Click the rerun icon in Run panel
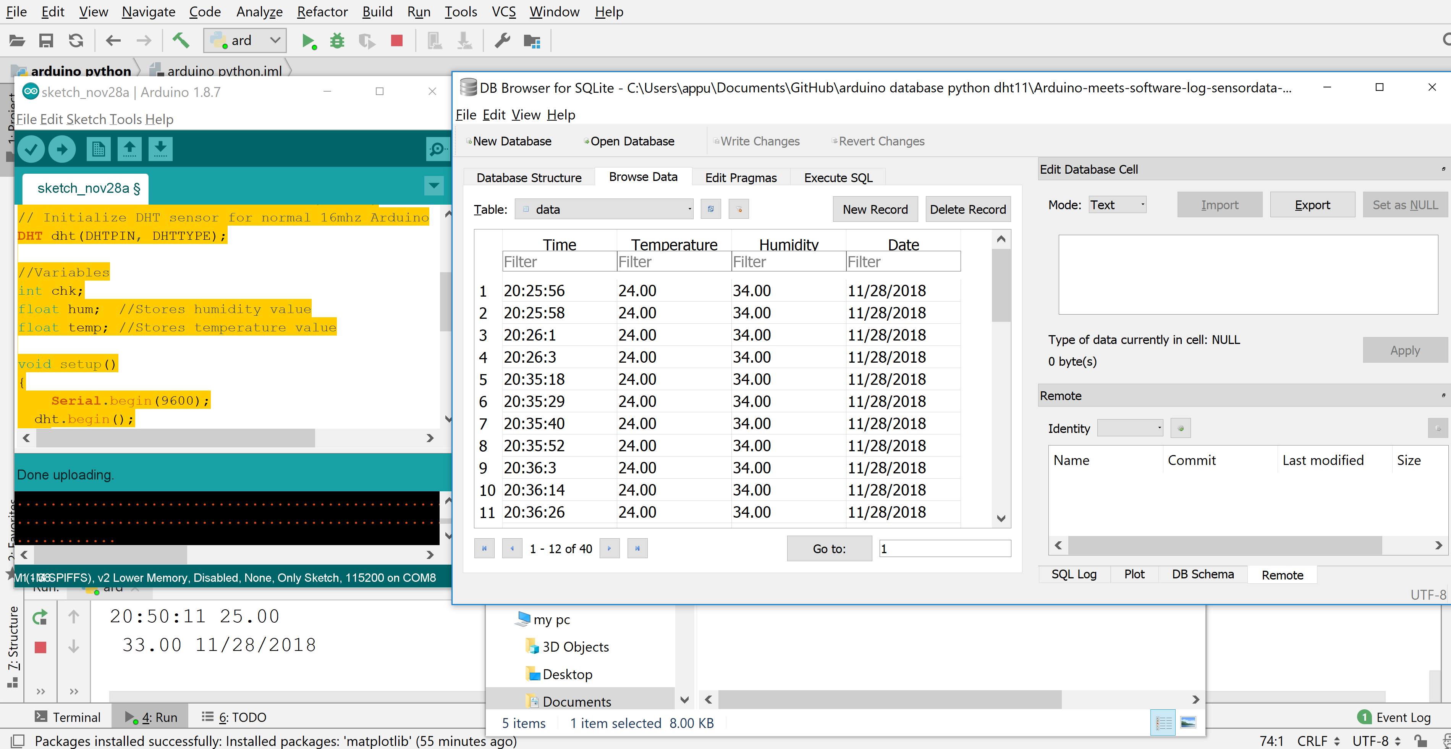1451x749 pixels. tap(40, 617)
